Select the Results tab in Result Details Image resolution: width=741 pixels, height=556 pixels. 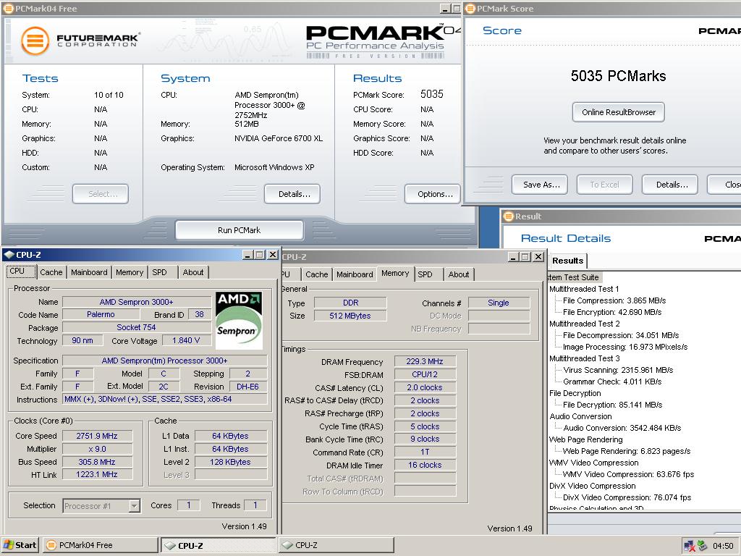[568, 261]
